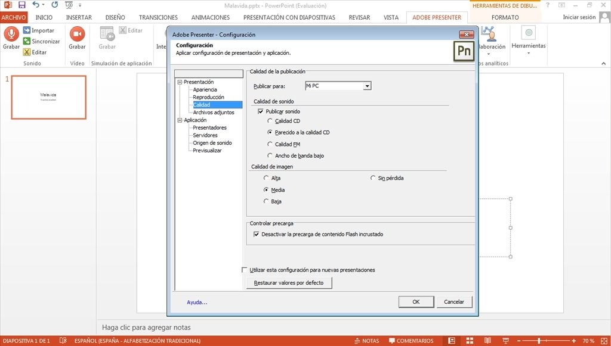The image size is (611, 346).
Task: Click the disabled Editar simulation icon
Action: point(123,30)
